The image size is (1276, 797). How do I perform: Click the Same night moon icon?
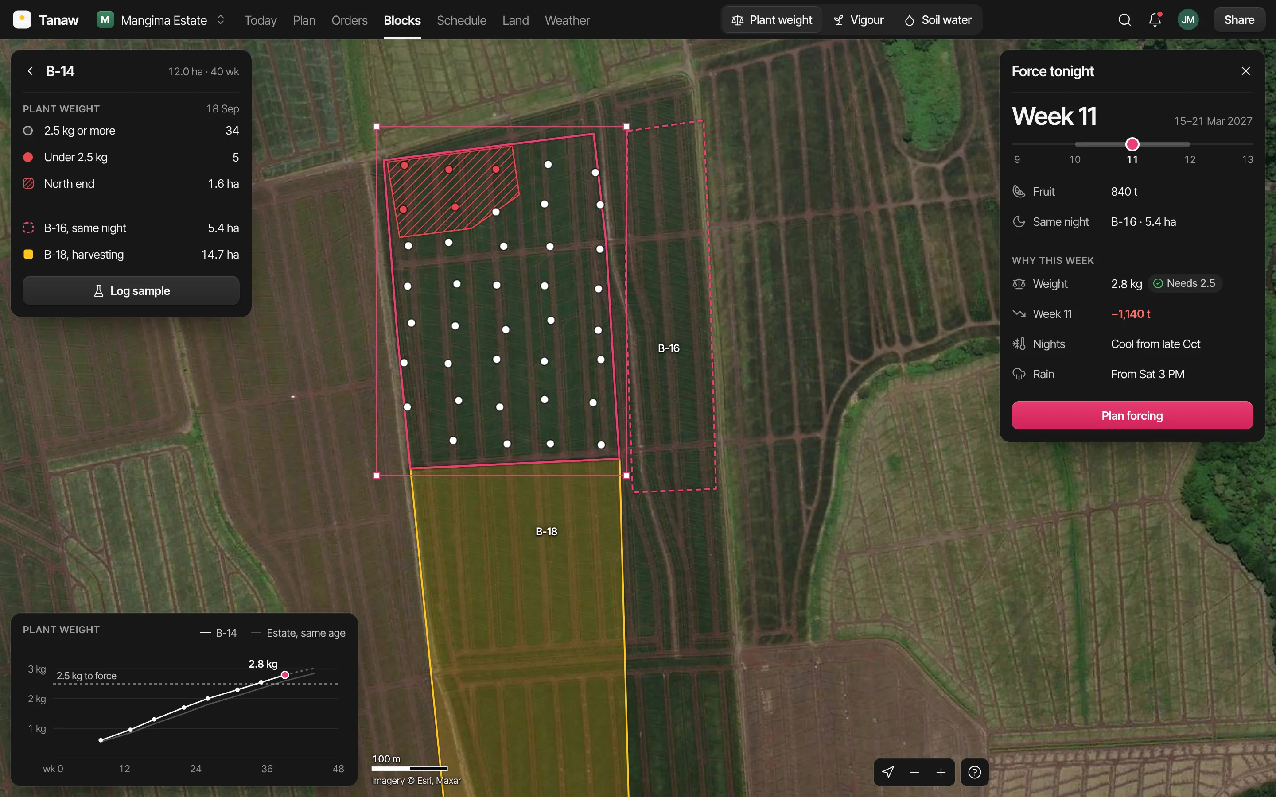(1019, 221)
